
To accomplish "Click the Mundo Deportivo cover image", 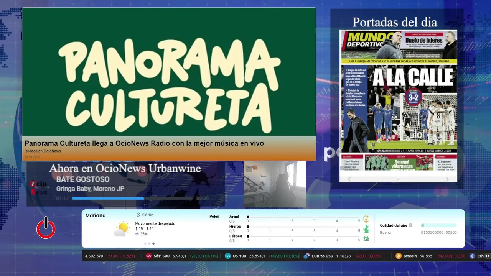I will (398, 100).
